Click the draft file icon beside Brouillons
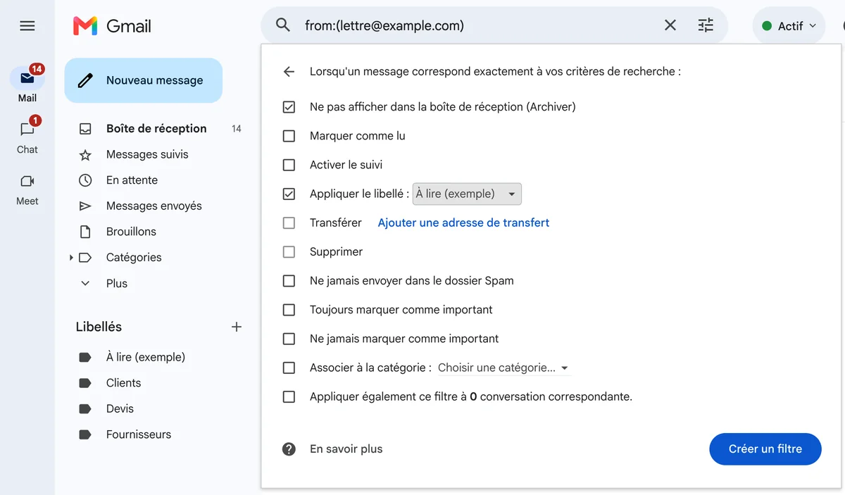The image size is (845, 495). click(x=85, y=232)
